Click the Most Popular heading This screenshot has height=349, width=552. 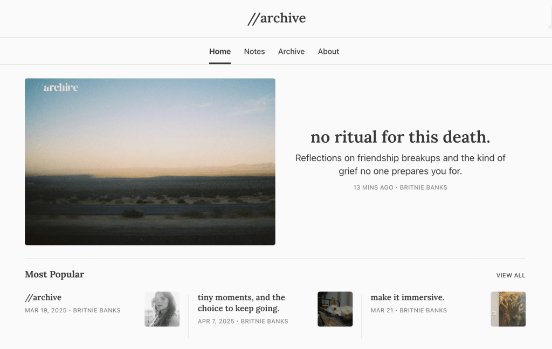coord(54,275)
